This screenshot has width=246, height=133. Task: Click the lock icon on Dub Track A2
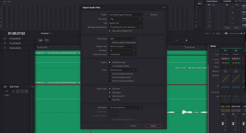pyautogui.click(x=13, y=91)
